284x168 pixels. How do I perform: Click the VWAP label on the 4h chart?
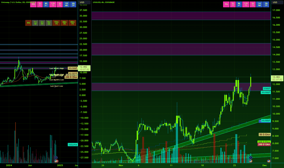(267, 89)
